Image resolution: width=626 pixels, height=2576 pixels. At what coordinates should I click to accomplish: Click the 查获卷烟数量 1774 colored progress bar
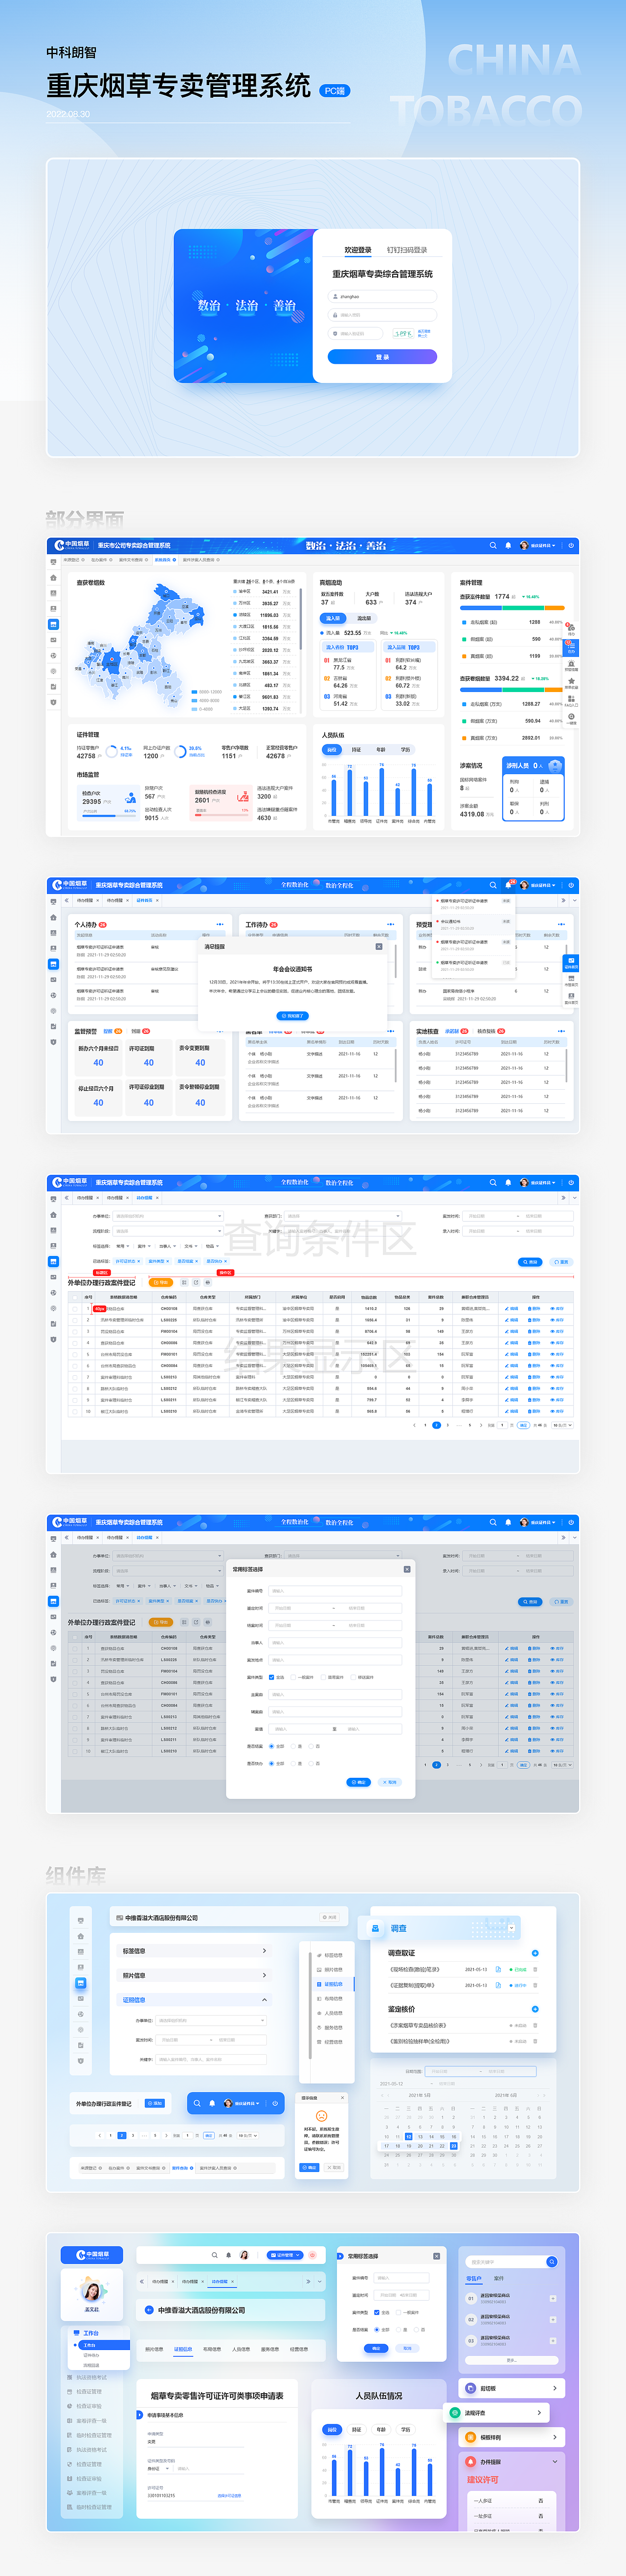click(512, 607)
